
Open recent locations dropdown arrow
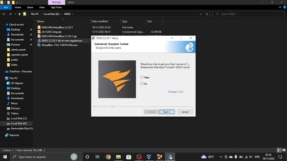15,14
